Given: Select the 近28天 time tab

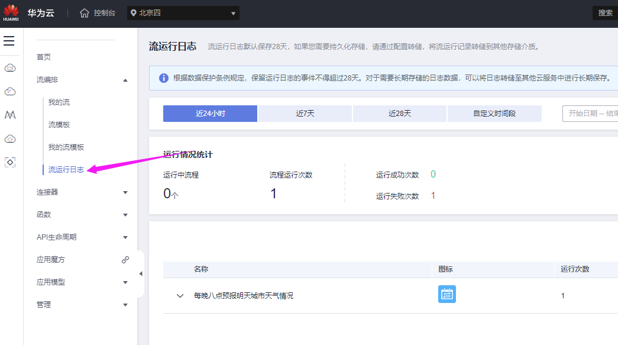Looking at the screenshot, I should click(400, 114).
